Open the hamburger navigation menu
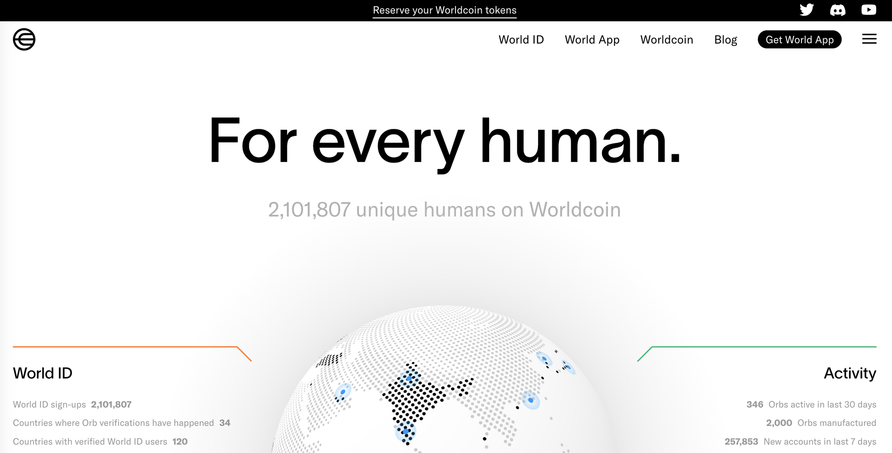This screenshot has height=453, width=892. [x=869, y=39]
